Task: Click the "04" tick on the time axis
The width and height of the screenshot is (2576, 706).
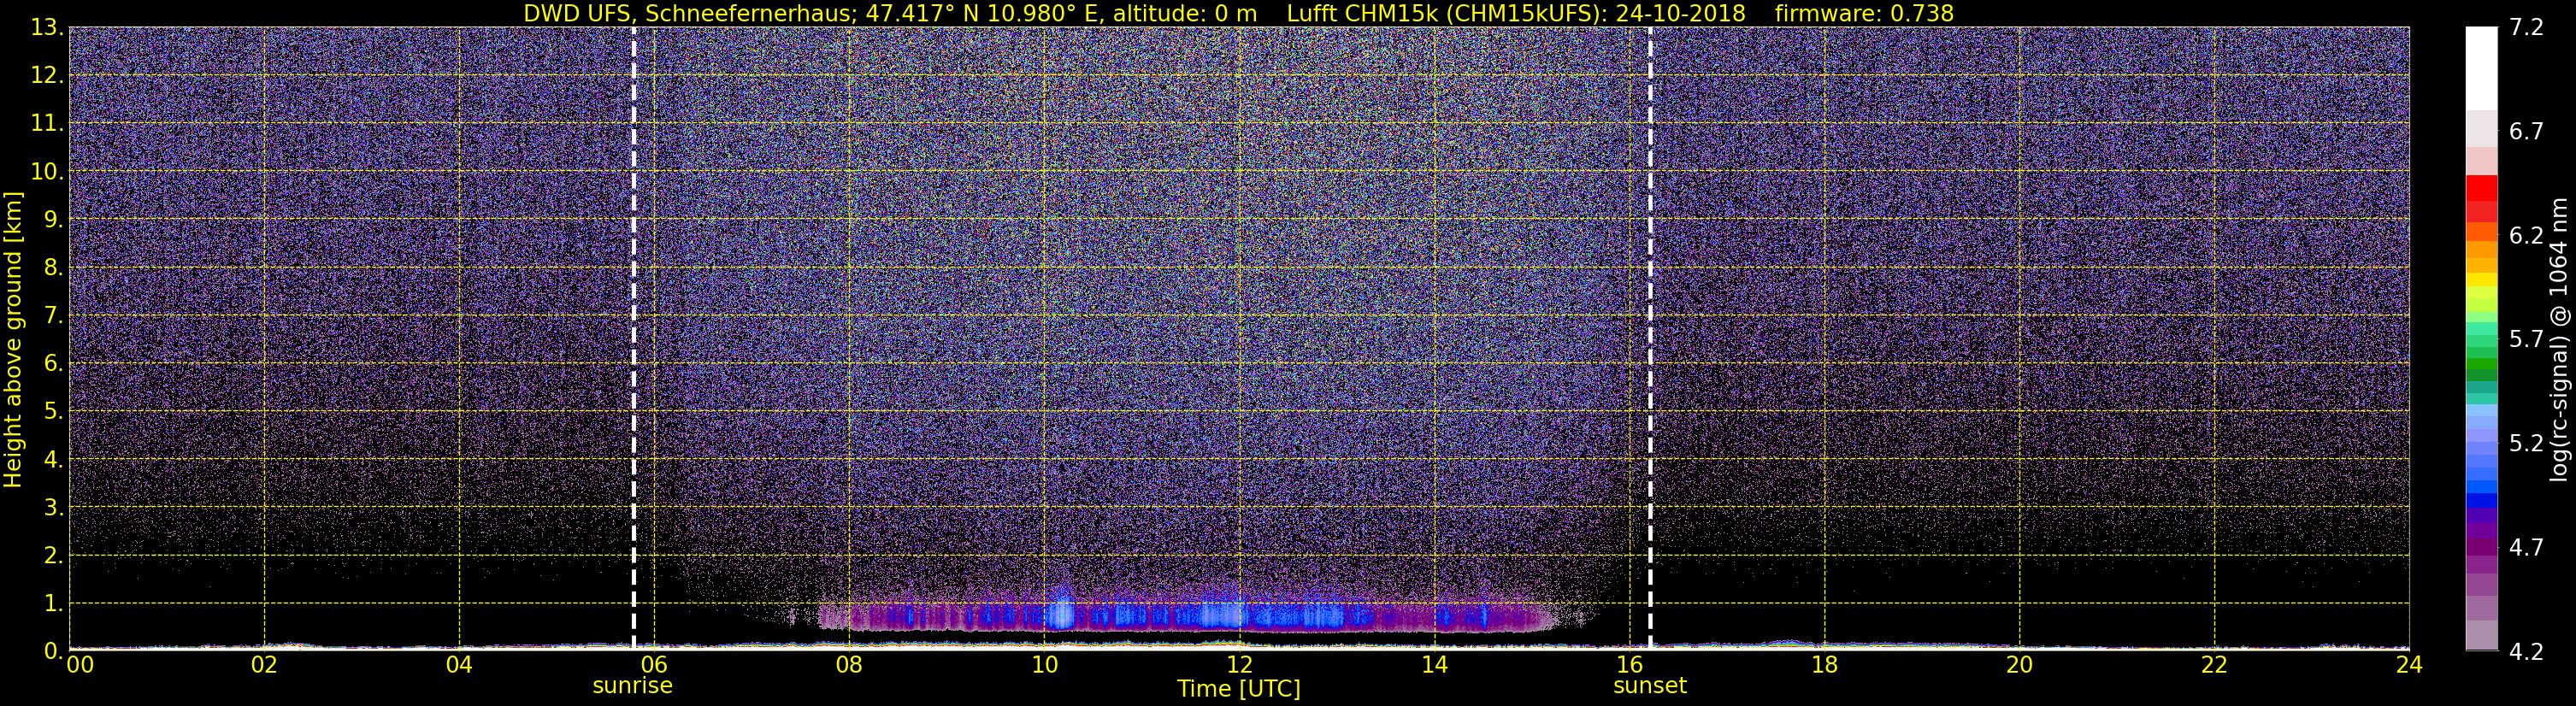Action: [x=459, y=665]
